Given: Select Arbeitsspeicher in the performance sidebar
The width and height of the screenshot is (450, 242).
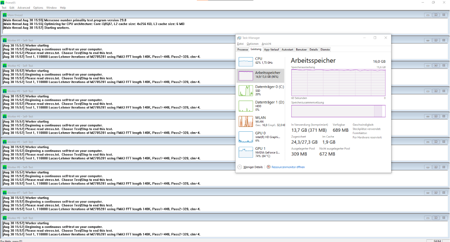Looking at the screenshot, I should [261, 76].
